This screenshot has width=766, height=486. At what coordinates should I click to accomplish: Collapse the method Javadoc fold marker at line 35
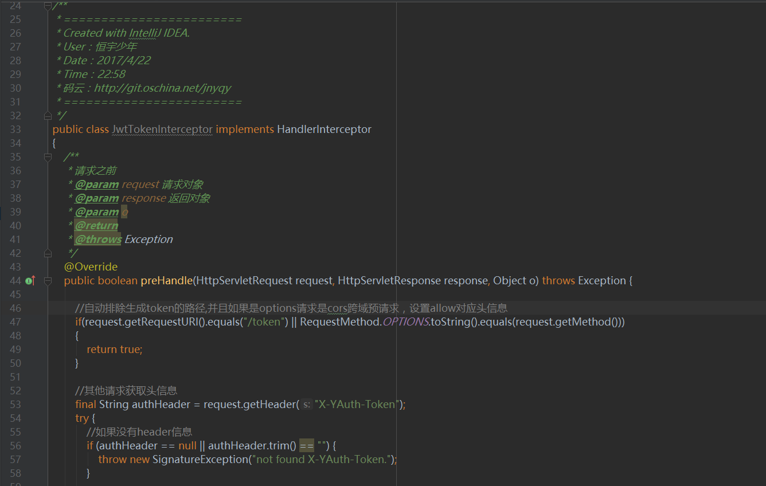pyautogui.click(x=48, y=157)
